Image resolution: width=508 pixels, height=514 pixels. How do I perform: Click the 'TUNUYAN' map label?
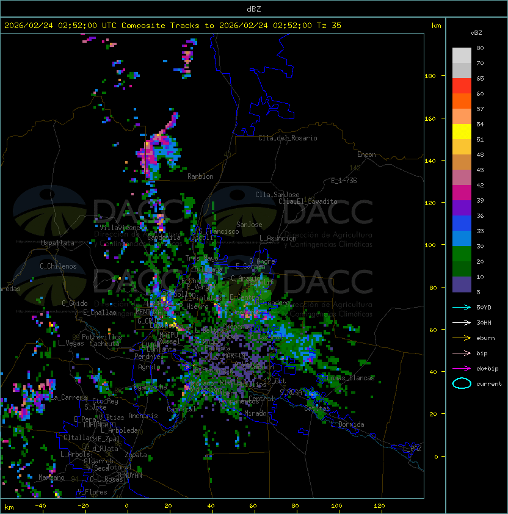(x=129, y=476)
